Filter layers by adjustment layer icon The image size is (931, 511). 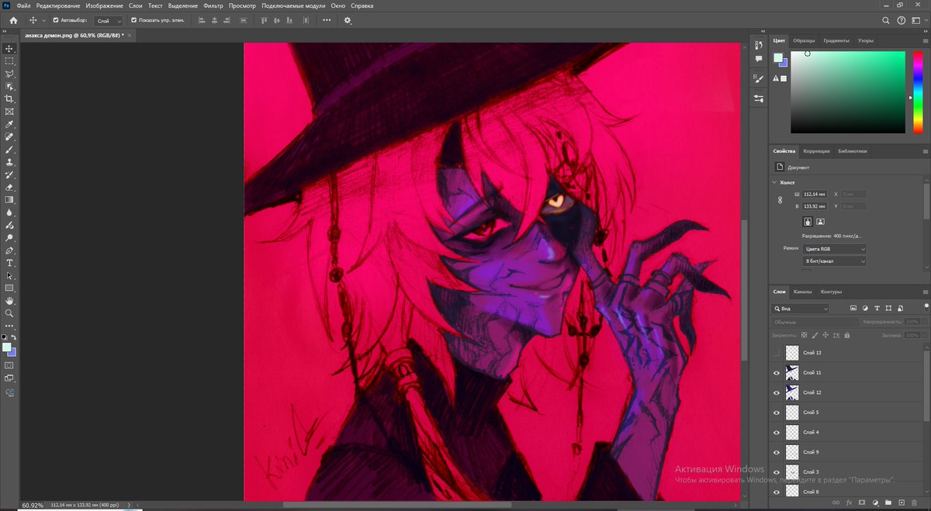pyautogui.click(x=864, y=308)
